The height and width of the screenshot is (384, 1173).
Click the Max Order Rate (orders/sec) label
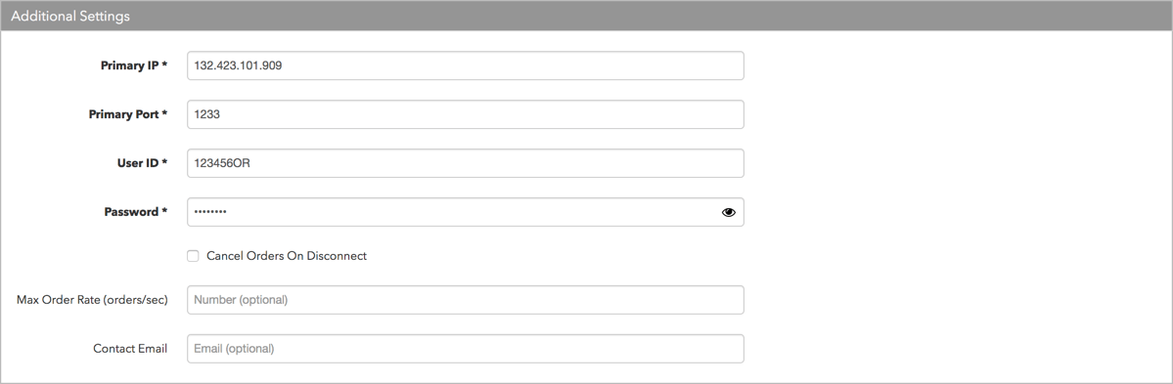tap(92, 300)
